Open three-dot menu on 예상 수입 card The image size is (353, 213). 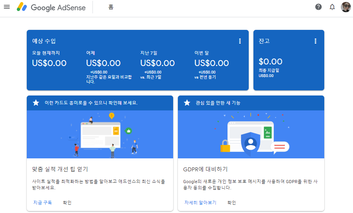[x=240, y=41]
